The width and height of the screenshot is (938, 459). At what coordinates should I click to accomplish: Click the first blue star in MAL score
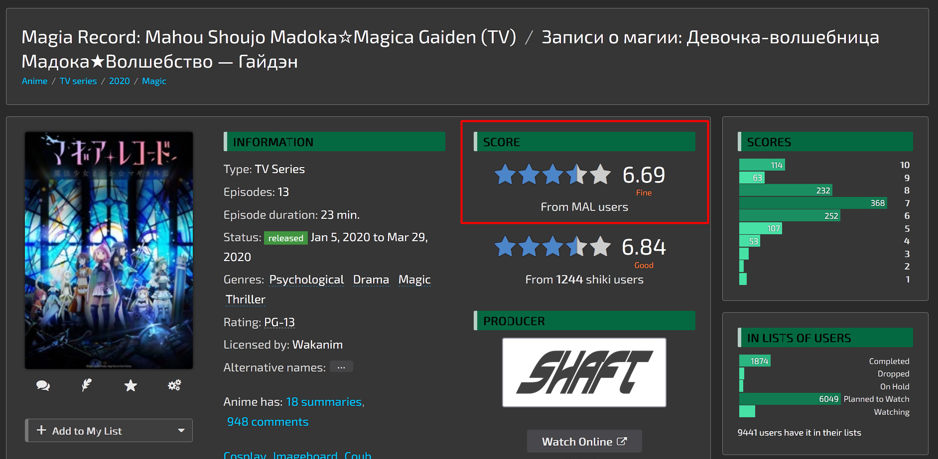505,175
